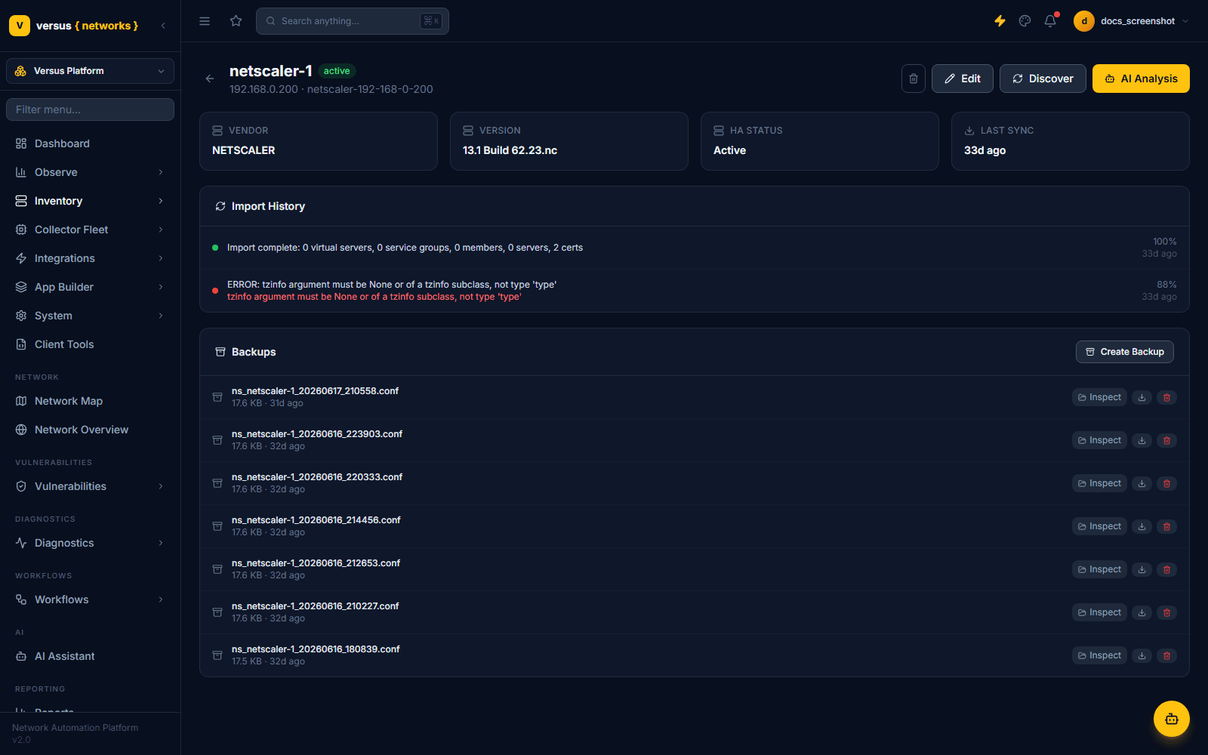This screenshot has width=1208, height=755.
Task: Expand the Integrations menu
Action: (x=90, y=258)
